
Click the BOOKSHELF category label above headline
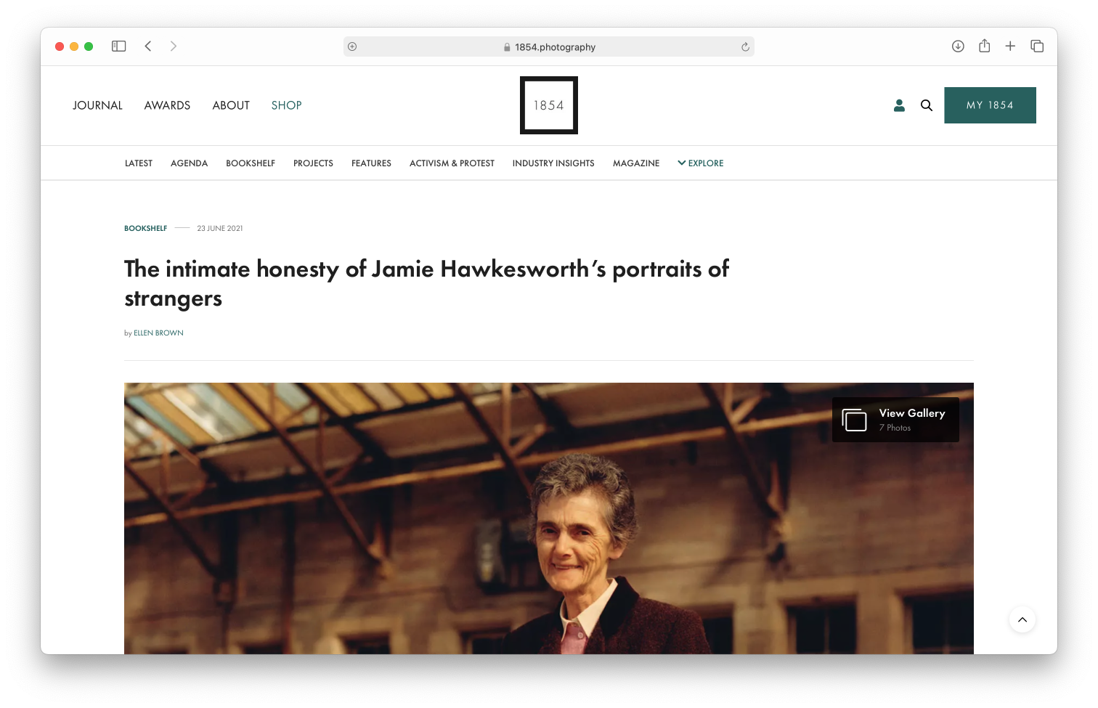click(146, 228)
